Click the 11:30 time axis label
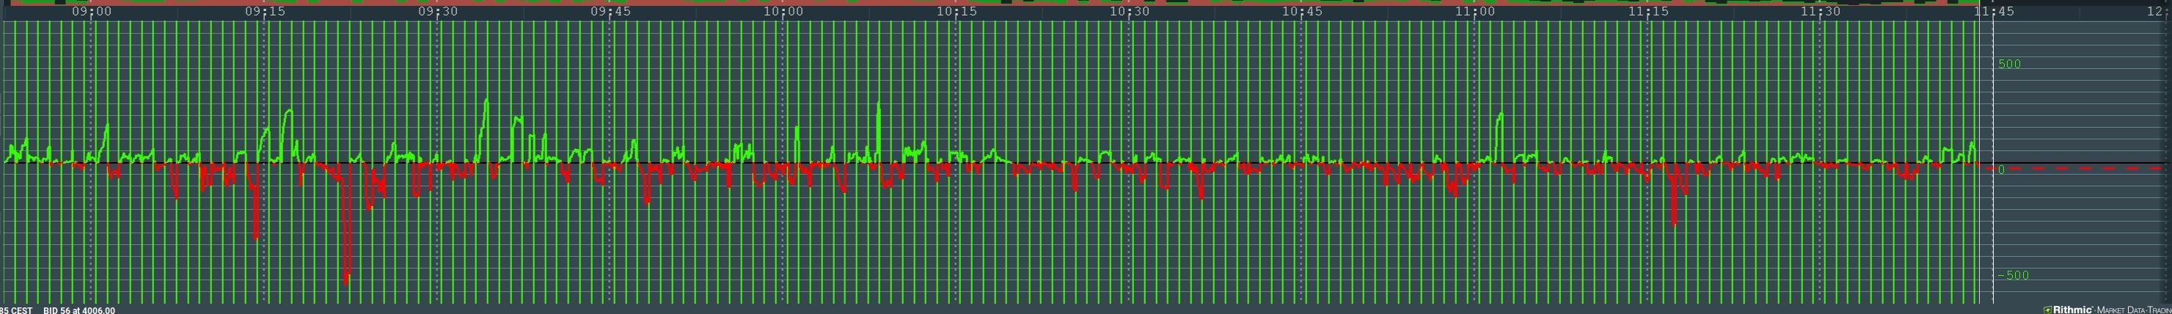This screenshot has height=314, width=2172. (x=1821, y=12)
